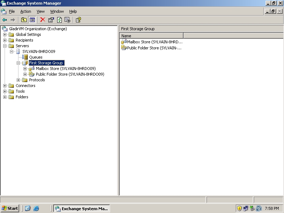Click the taskbar clock showing 7:58 PM
Screen dimensions: 284x213
(272, 208)
